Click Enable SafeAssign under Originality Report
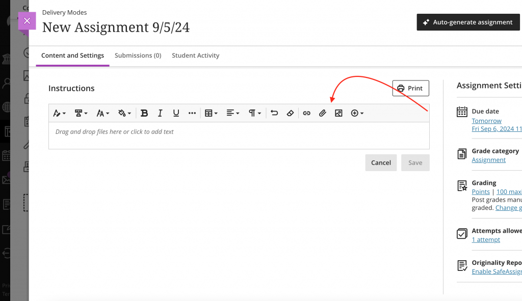The width and height of the screenshot is (522, 301). coord(497,271)
